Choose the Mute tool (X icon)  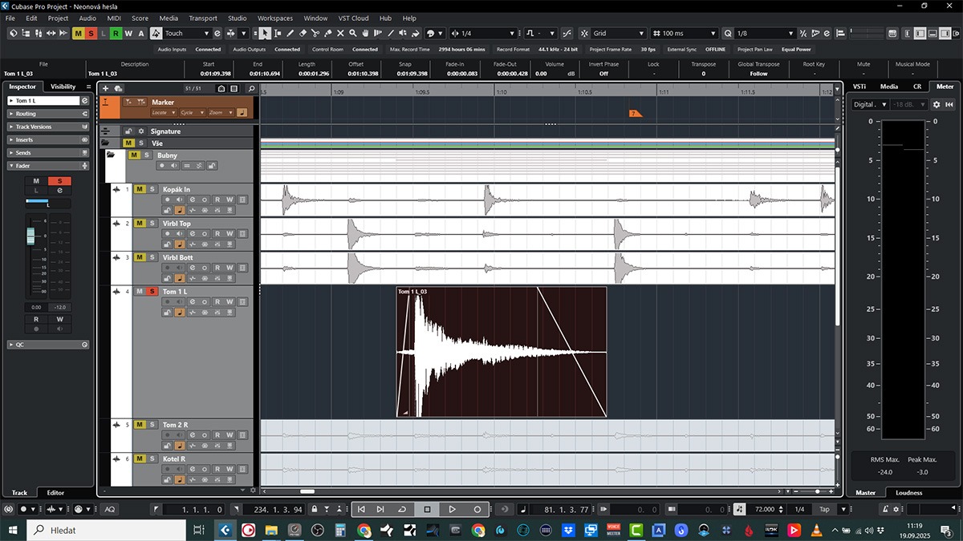click(340, 33)
